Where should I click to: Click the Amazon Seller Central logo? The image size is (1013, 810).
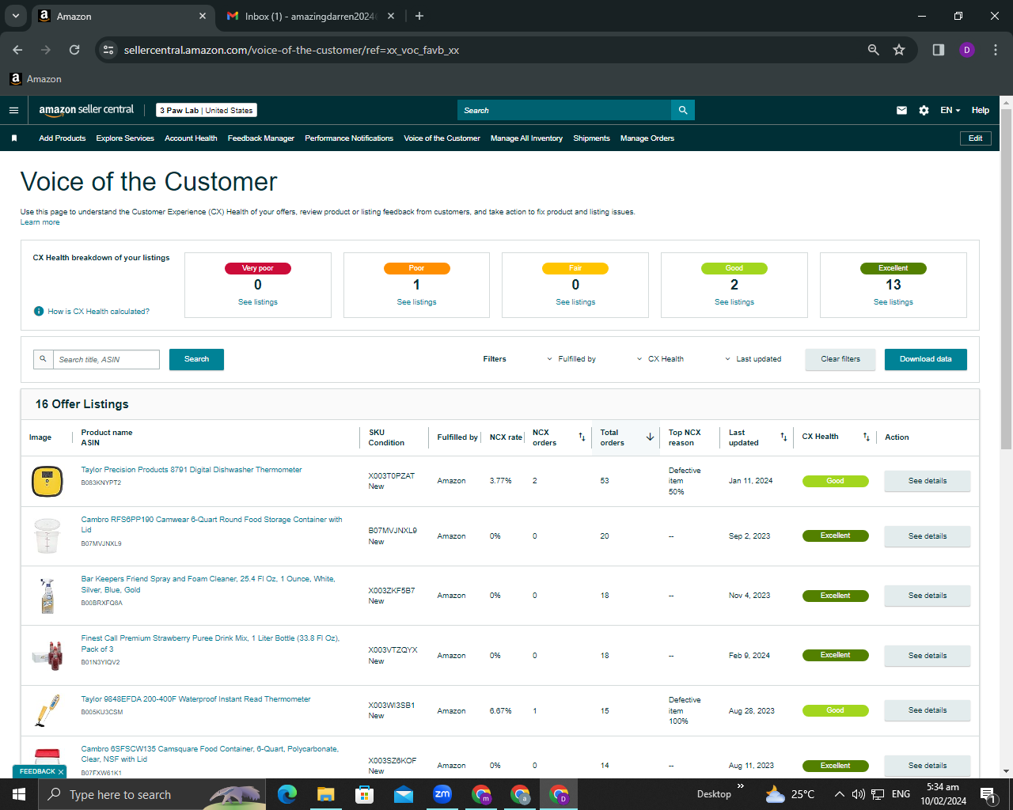(x=86, y=110)
